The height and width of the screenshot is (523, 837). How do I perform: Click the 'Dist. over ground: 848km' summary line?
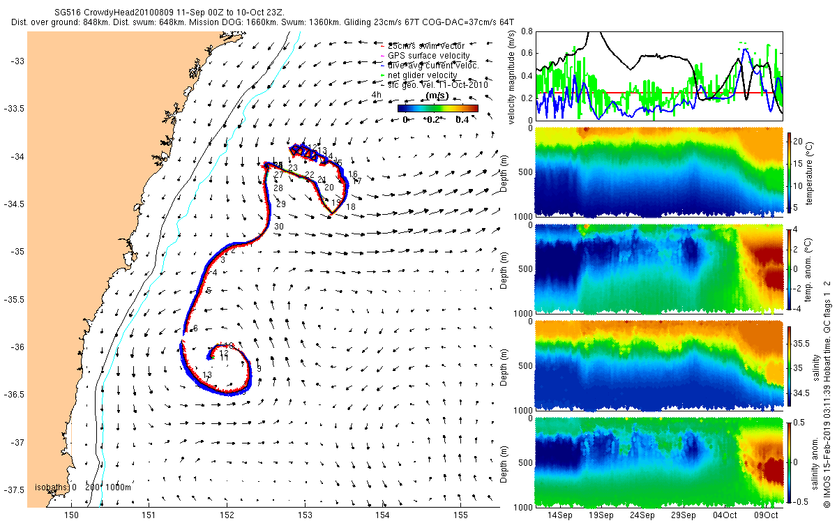tap(263, 22)
